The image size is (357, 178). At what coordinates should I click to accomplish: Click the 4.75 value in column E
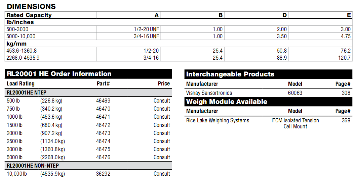click(x=346, y=36)
